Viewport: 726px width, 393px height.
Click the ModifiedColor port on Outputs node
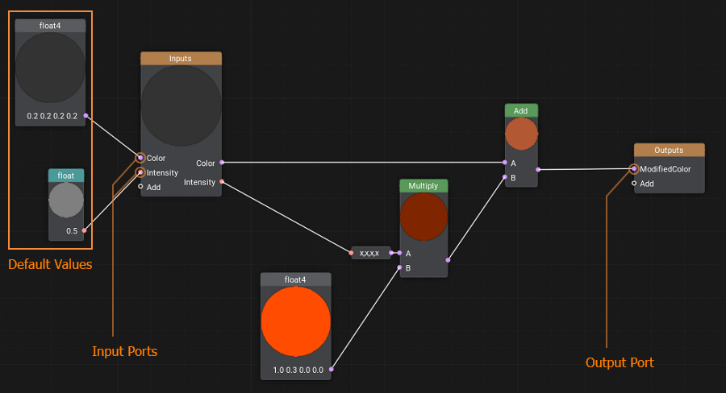pyautogui.click(x=634, y=169)
